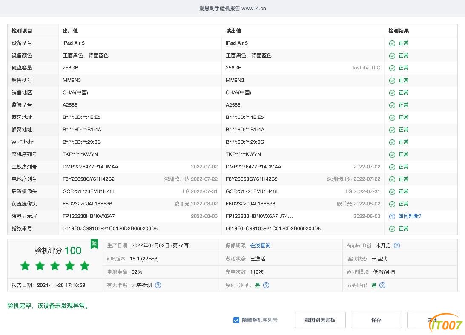Click the green check icon in Wi-Fi地址 row

392,142
